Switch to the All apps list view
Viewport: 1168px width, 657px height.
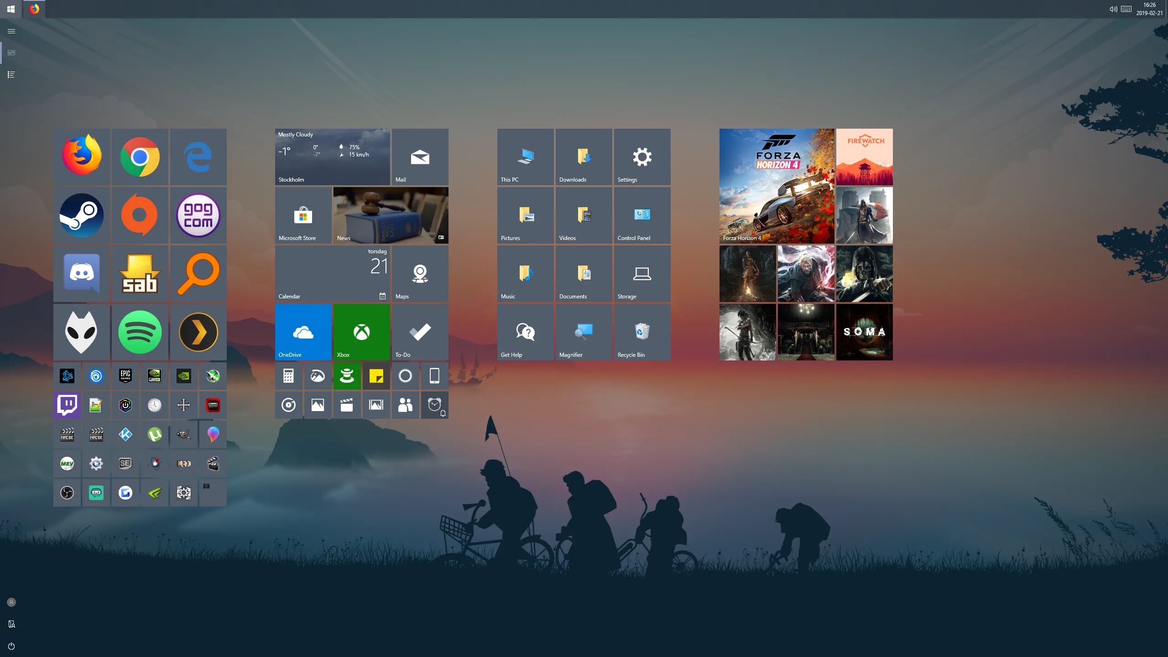[x=11, y=74]
